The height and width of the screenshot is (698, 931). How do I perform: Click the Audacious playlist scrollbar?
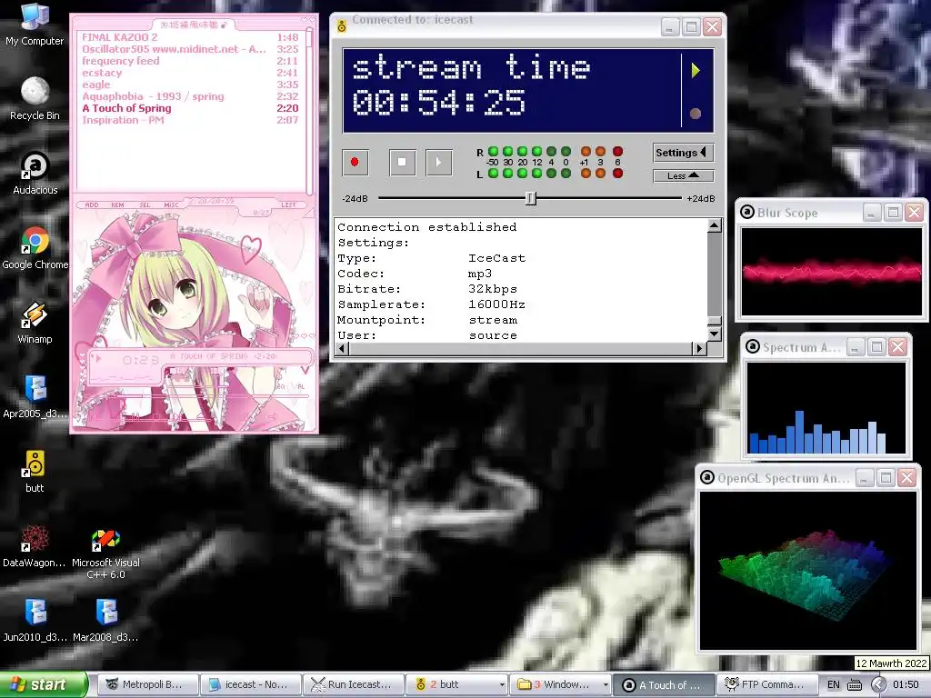pos(309,110)
